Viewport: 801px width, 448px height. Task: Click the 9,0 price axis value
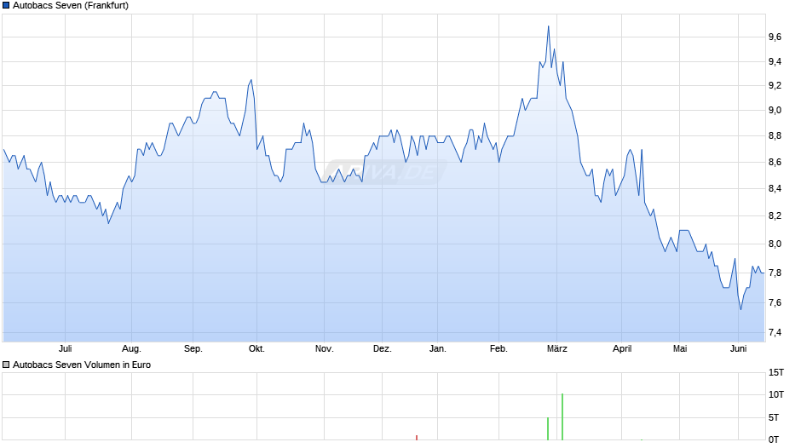pyautogui.click(x=775, y=111)
